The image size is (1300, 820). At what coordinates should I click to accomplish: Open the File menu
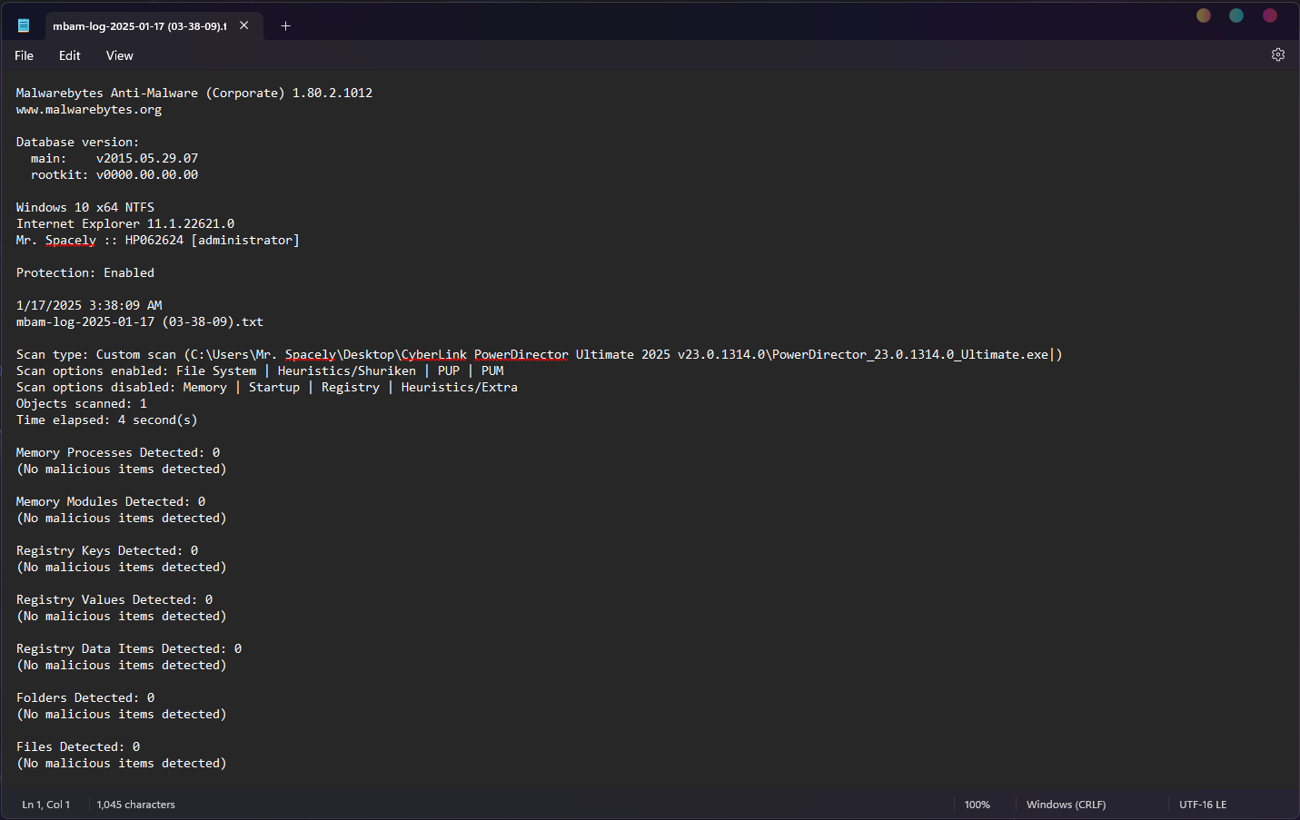(x=25, y=55)
